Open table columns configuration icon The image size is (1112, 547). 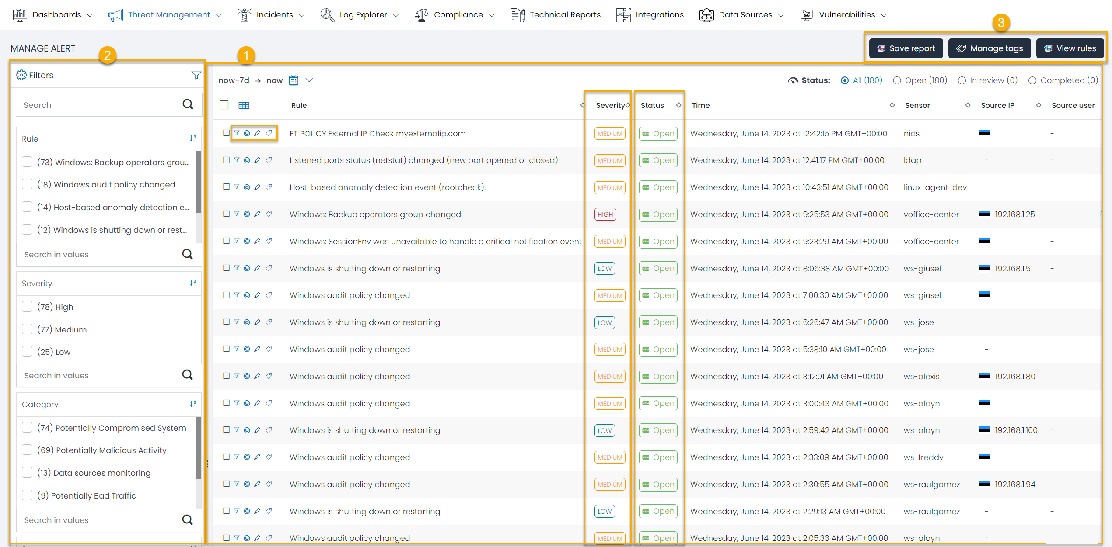[x=244, y=105]
